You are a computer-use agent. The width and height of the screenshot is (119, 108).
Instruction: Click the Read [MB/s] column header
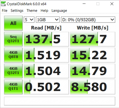click(46, 28)
